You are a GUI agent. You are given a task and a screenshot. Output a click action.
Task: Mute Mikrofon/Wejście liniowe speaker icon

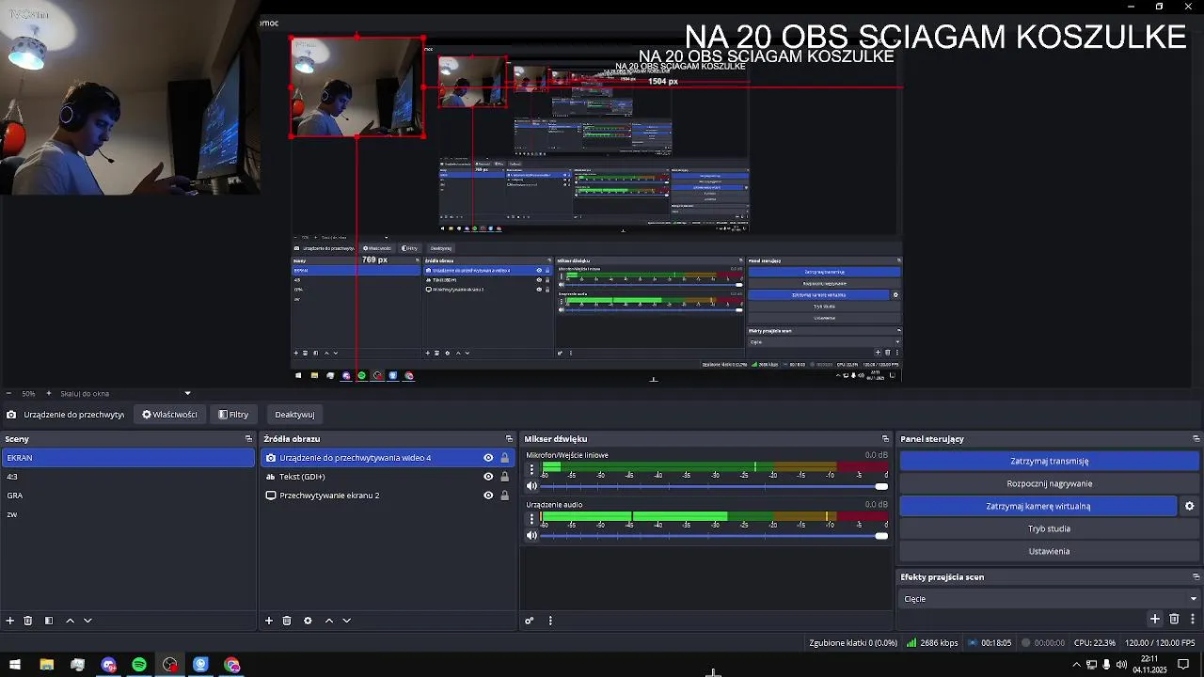(x=531, y=486)
